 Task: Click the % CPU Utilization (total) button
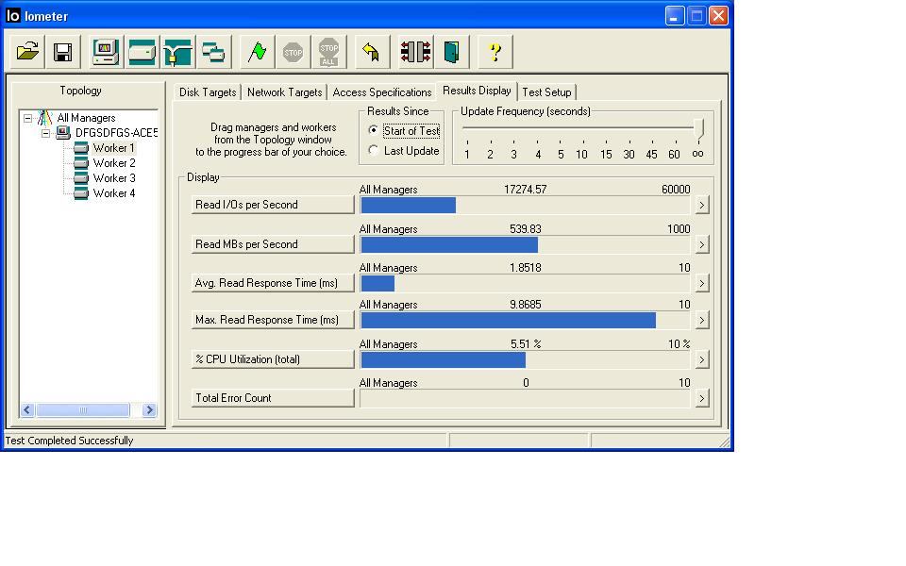273,359
